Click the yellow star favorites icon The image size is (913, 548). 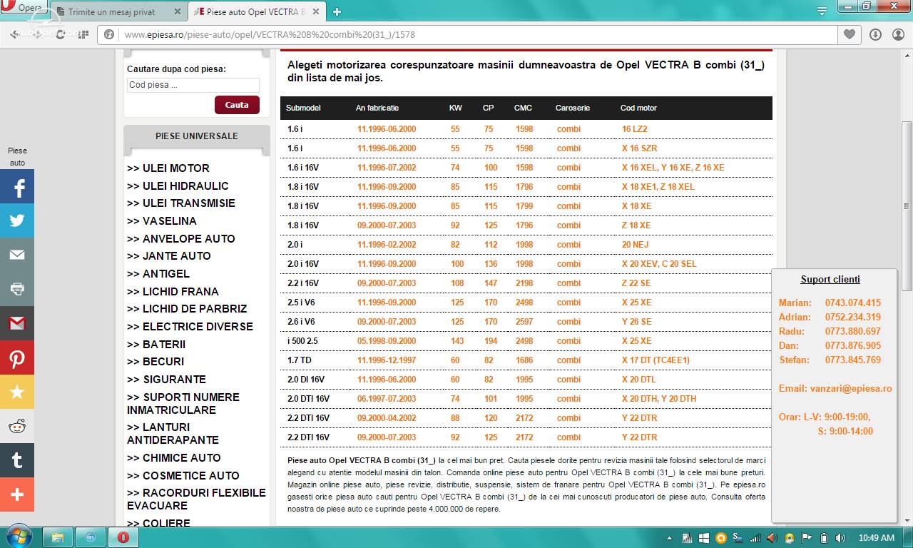[17, 392]
